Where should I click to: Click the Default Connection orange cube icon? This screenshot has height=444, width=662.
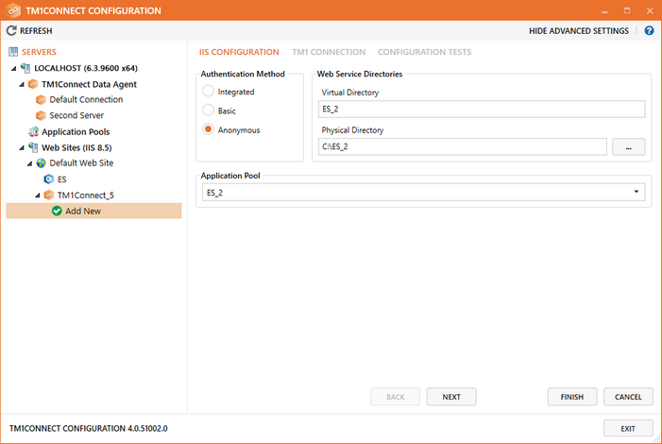[x=41, y=100]
